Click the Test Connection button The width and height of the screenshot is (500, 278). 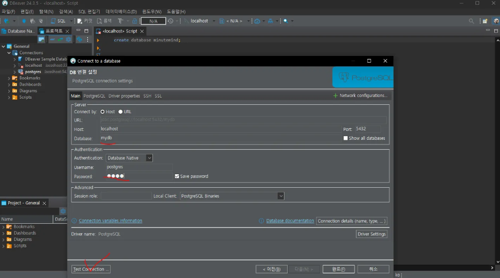(x=91, y=269)
